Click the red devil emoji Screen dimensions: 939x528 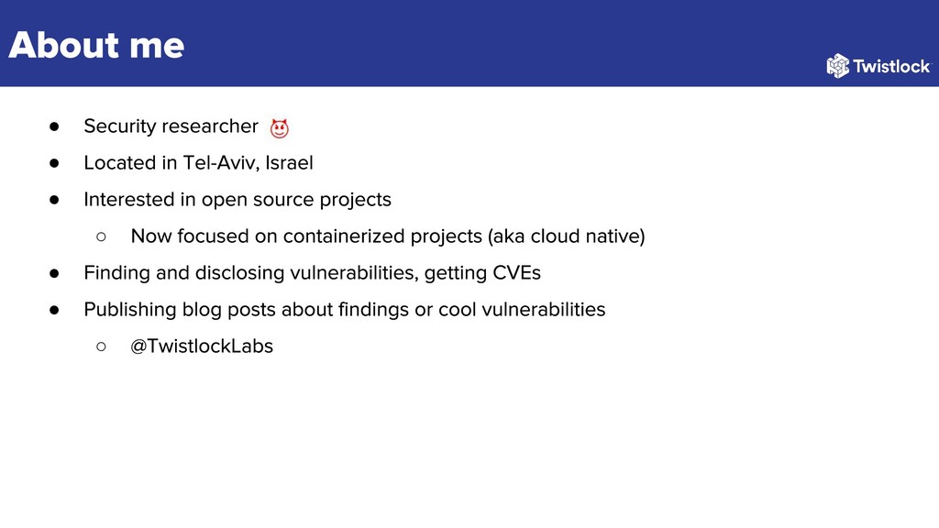click(279, 128)
